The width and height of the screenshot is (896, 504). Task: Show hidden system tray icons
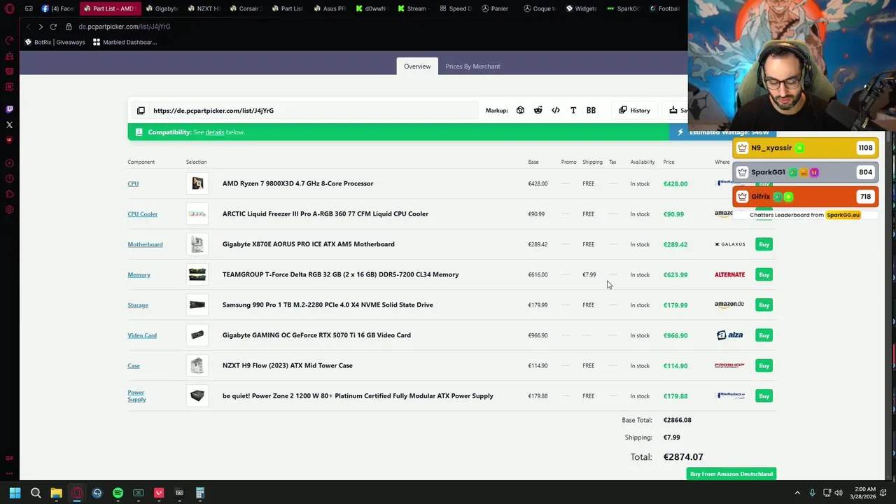(x=797, y=493)
